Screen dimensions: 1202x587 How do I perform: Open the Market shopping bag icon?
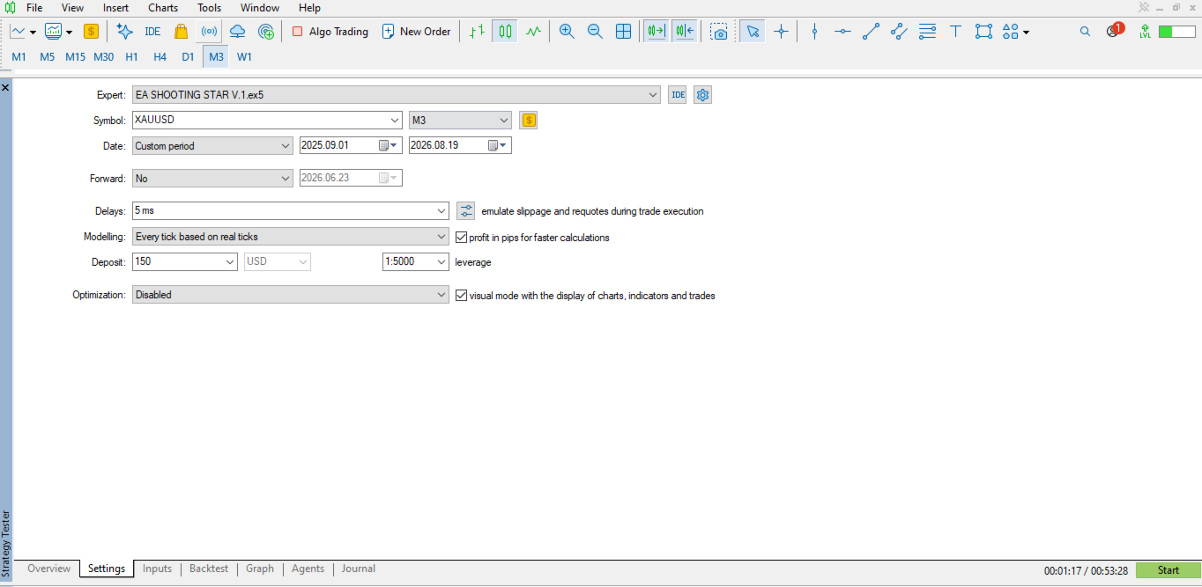click(181, 32)
